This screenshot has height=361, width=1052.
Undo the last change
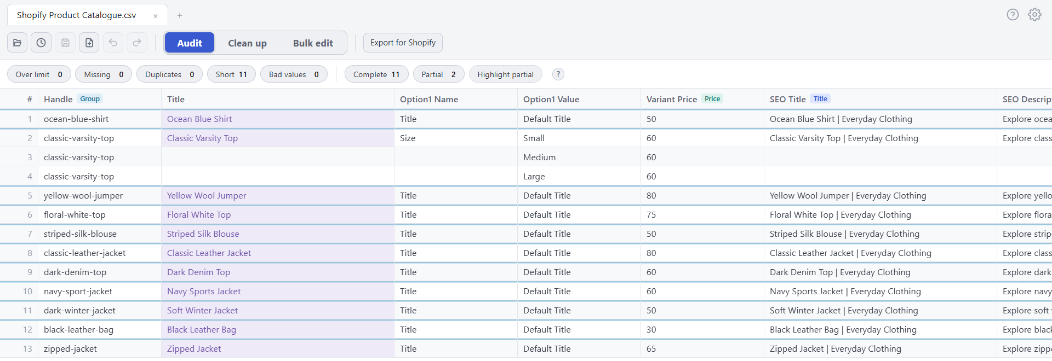113,43
